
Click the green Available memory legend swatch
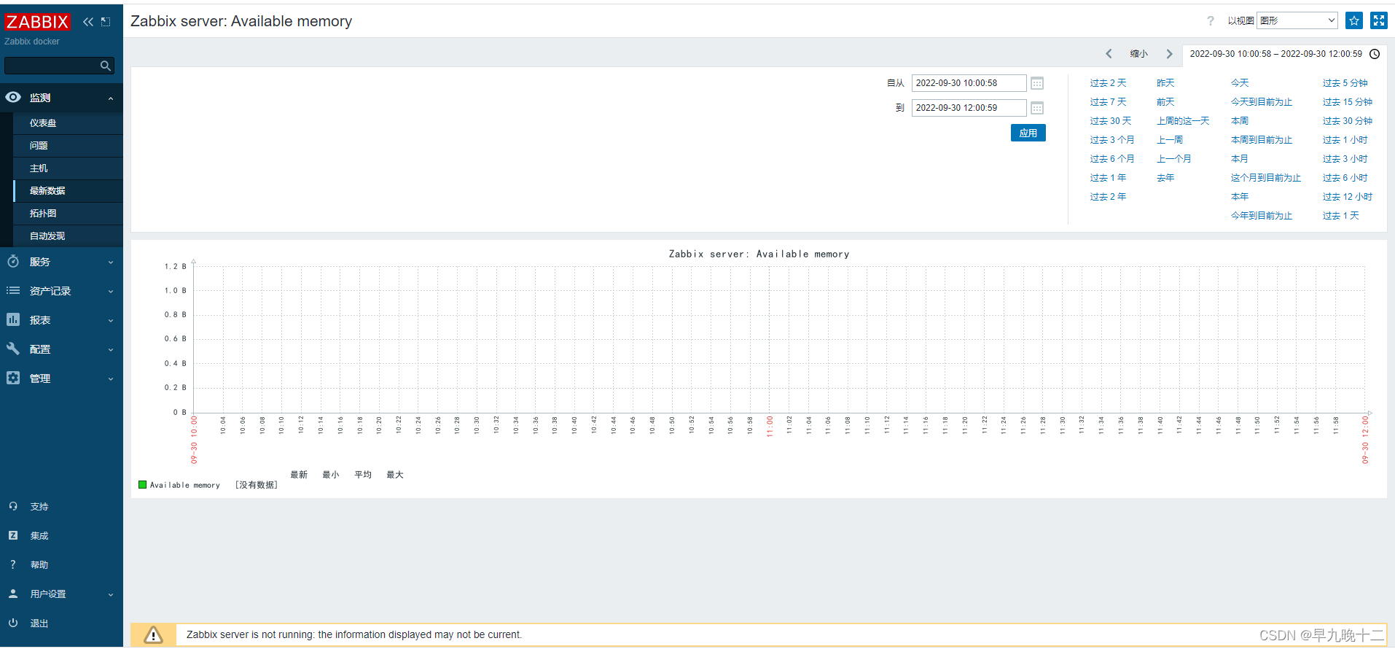point(143,484)
